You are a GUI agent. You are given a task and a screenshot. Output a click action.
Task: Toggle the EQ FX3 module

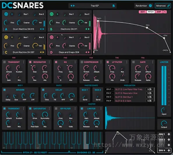56,62
